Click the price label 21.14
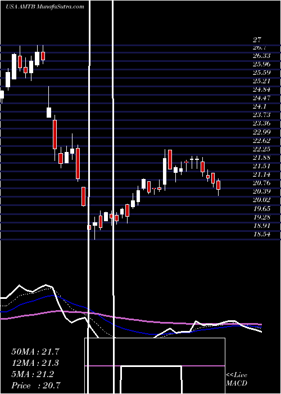This screenshot has height=394, width=281. 262,174
